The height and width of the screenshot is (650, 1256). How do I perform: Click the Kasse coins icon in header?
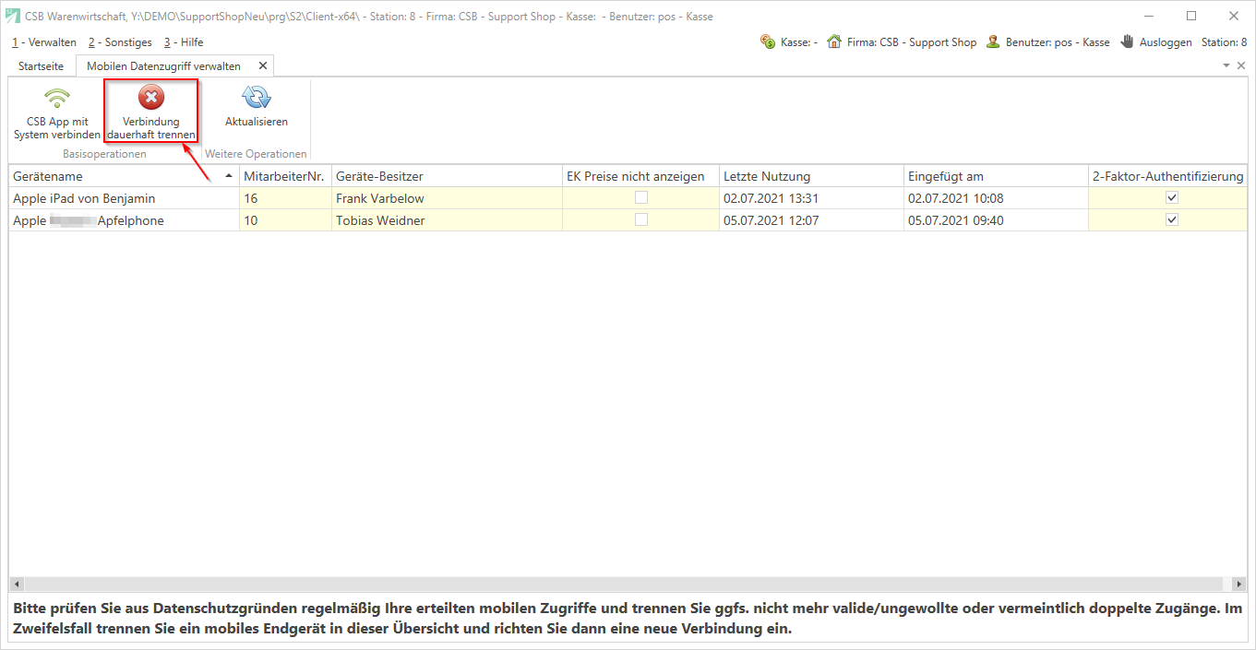[x=766, y=41]
